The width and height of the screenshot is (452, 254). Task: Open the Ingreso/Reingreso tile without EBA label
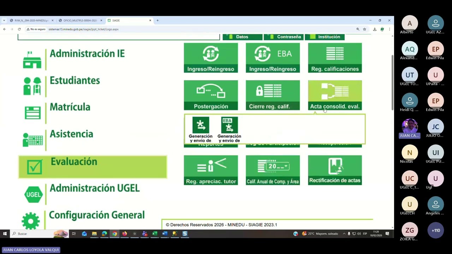[211, 58]
